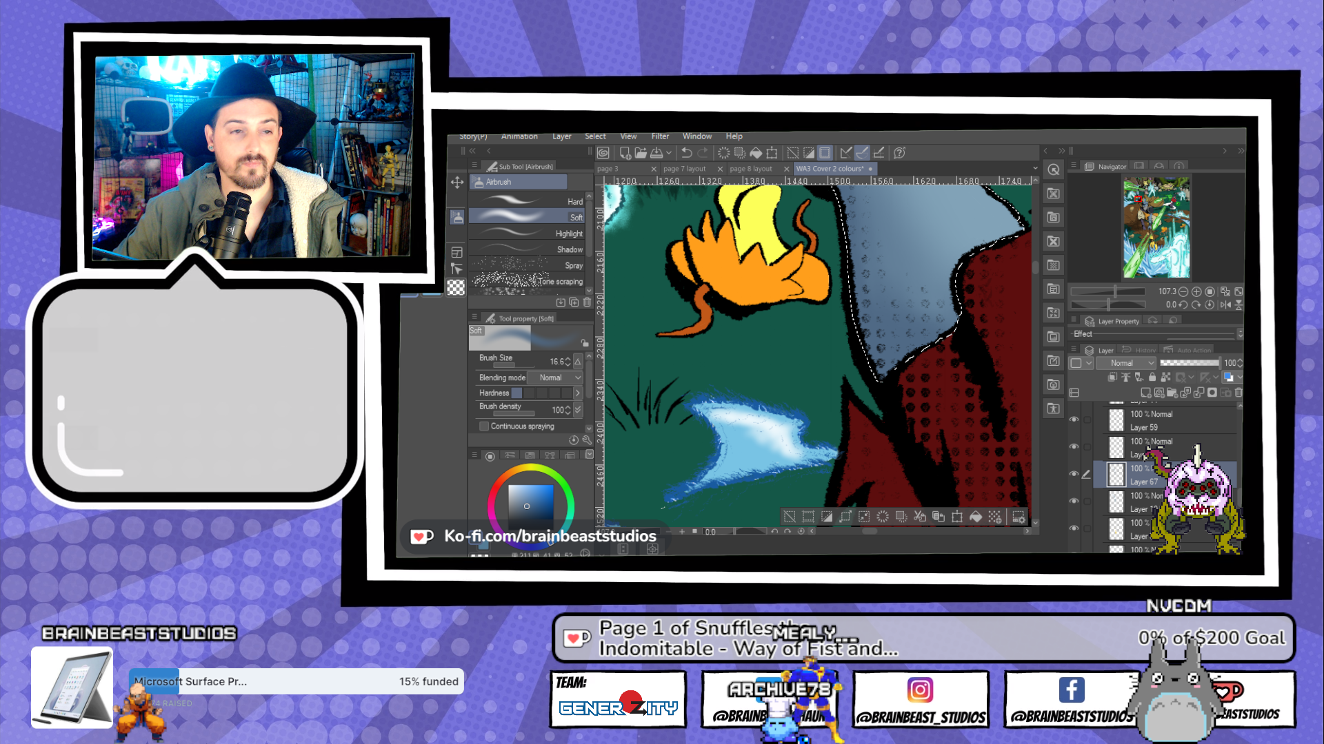1324x744 pixels.
Task: Click Brush Size stepper arrows
Action: coord(568,362)
